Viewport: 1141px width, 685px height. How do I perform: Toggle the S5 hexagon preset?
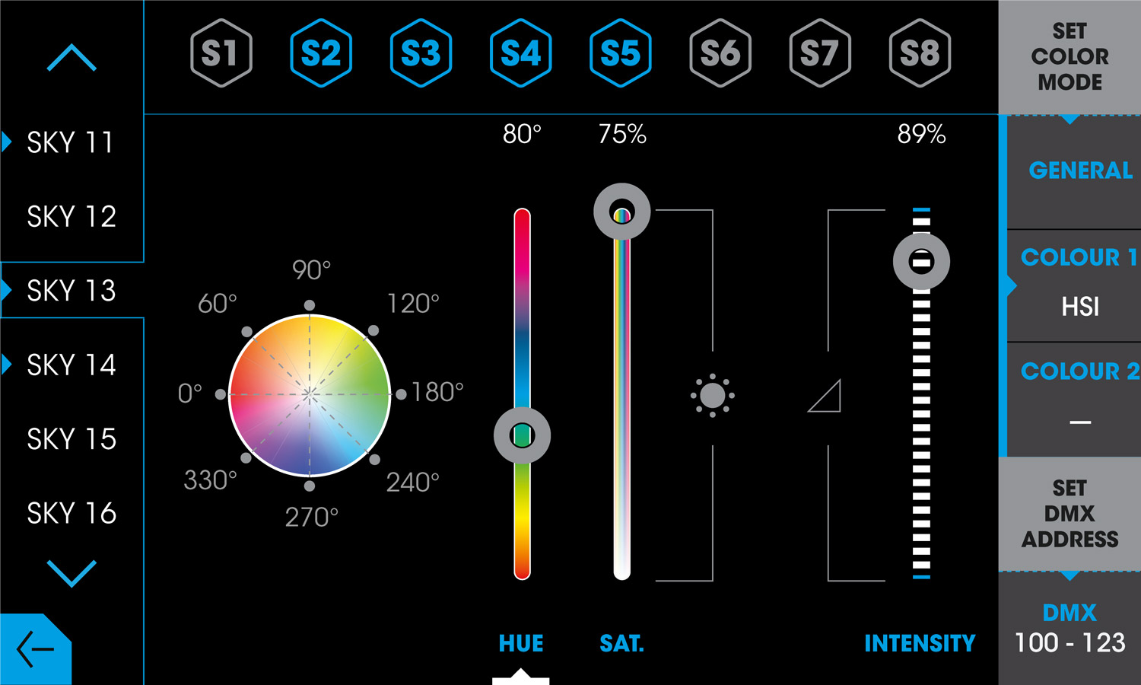pyautogui.click(x=621, y=53)
